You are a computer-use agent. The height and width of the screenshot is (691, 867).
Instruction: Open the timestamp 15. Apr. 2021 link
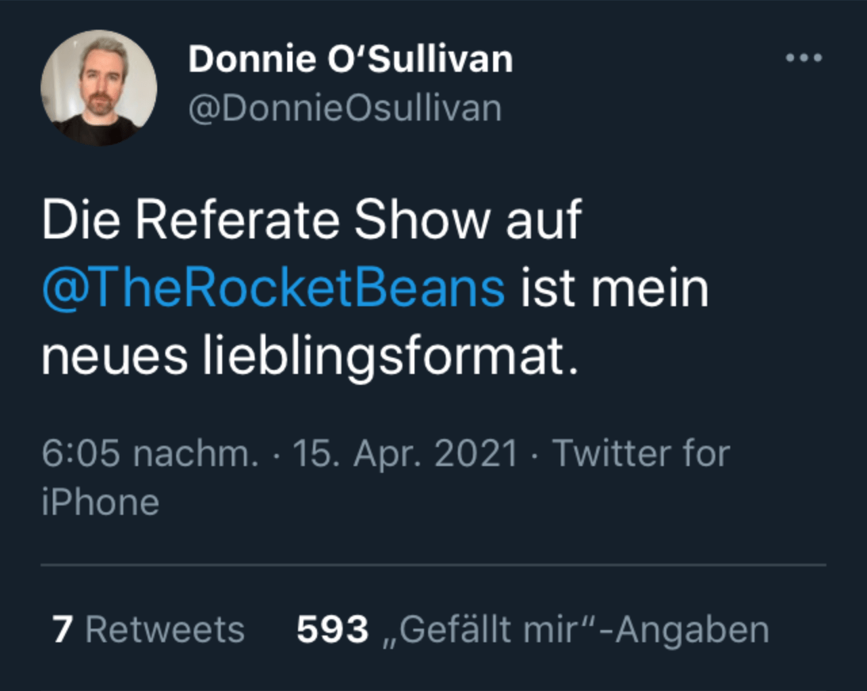click(x=404, y=453)
